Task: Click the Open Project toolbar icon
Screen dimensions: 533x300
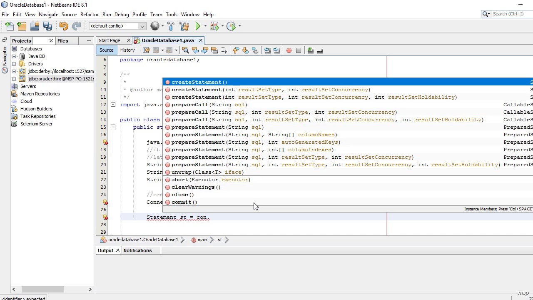Action: [x=35, y=26]
